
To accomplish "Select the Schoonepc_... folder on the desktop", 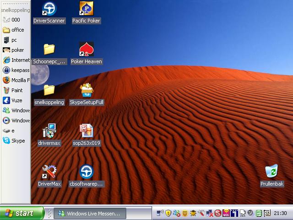I will pos(49,54).
